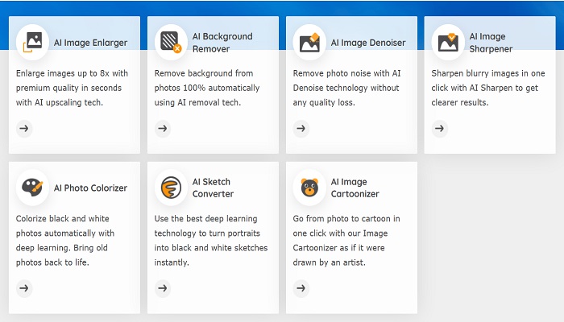Open AI Image Enlarger via arrow button

pyautogui.click(x=24, y=128)
